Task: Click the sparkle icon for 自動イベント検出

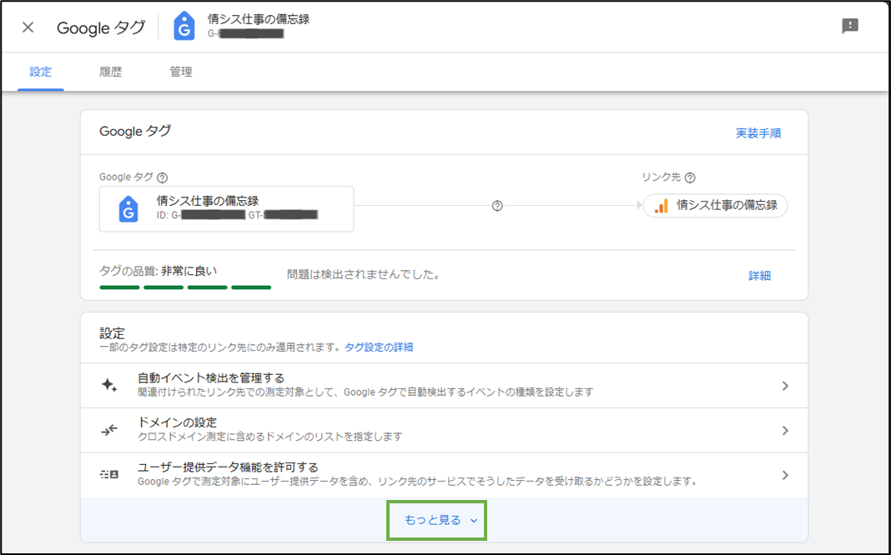Action: [109, 385]
